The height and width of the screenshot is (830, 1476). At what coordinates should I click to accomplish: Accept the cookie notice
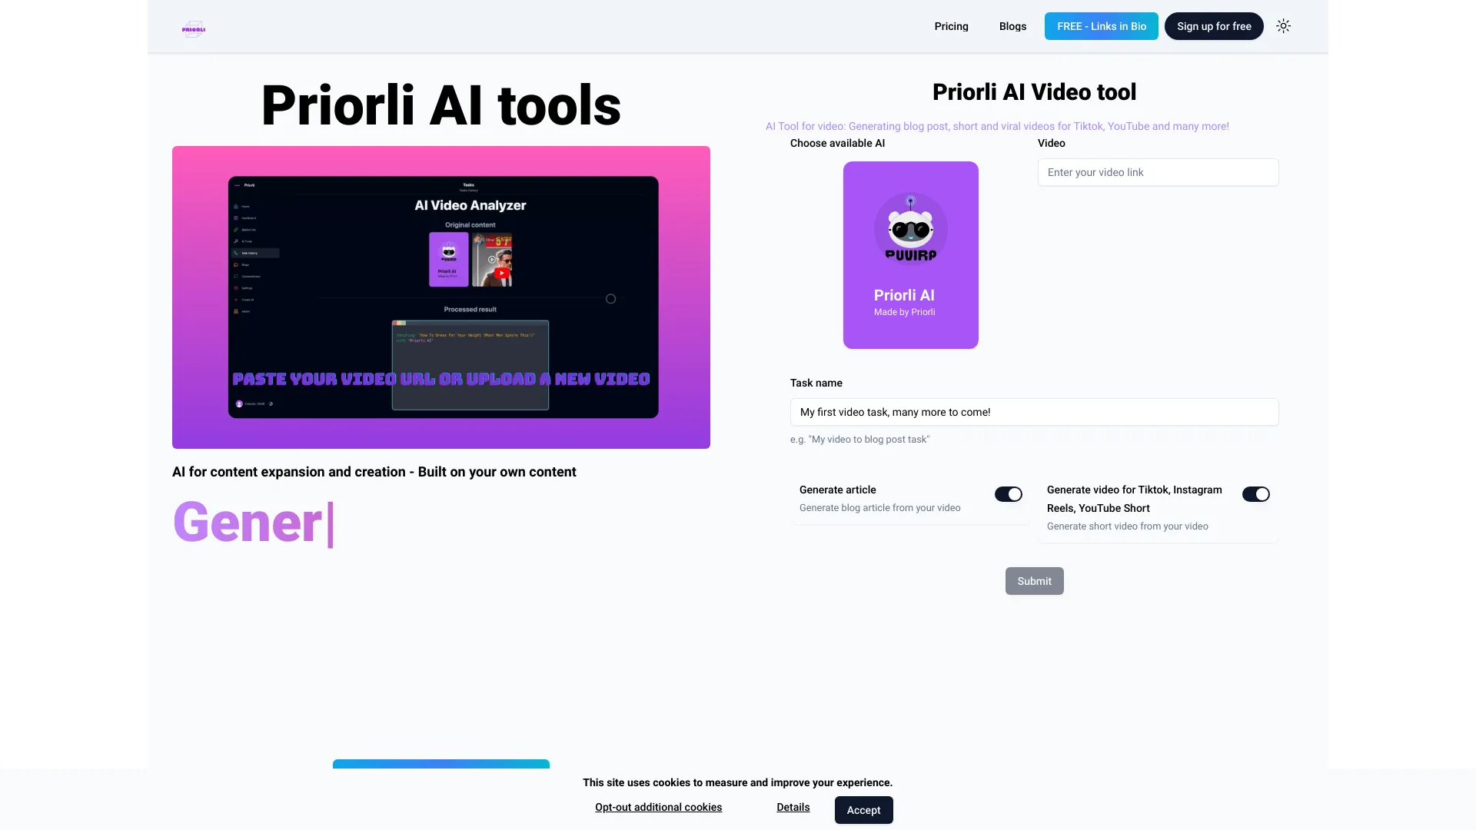tap(863, 810)
